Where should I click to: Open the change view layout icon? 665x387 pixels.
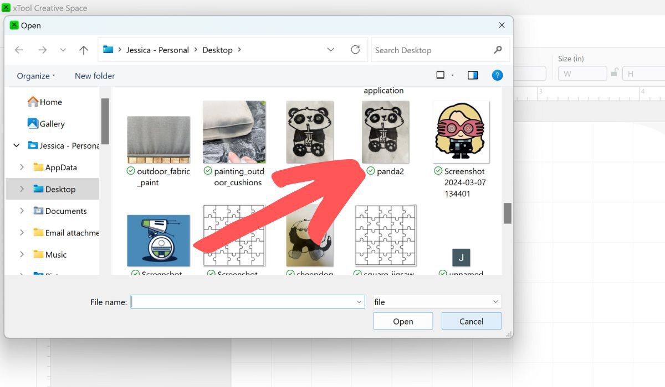click(x=441, y=76)
